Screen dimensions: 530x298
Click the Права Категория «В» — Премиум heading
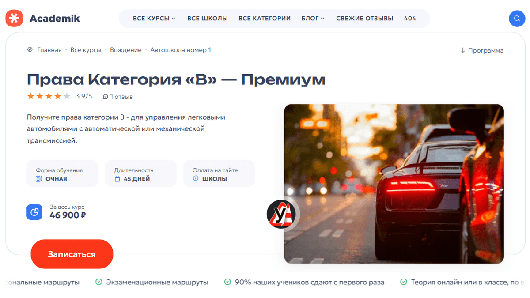[176, 79]
